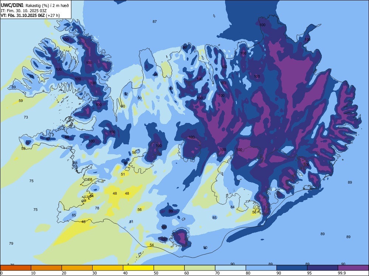The image size is (369, 276).
Task: Click the purple above-99.9 legend swatch
Action: point(353,268)
